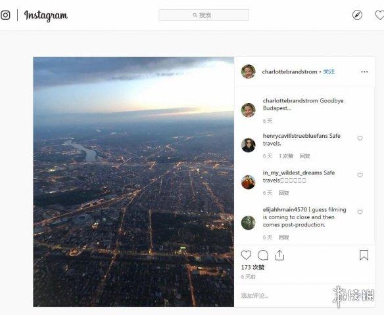Save the post with the bookmark icon
This screenshot has height=315, width=384.
(364, 255)
